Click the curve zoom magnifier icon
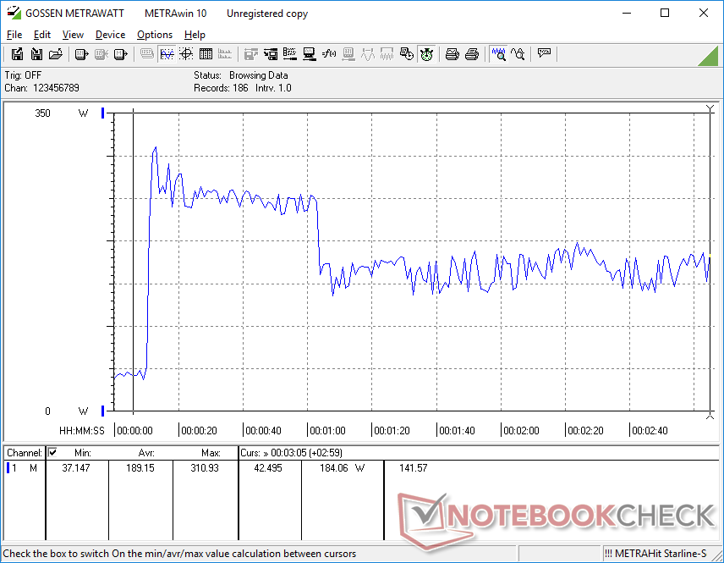This screenshot has width=724, height=563. [x=518, y=54]
